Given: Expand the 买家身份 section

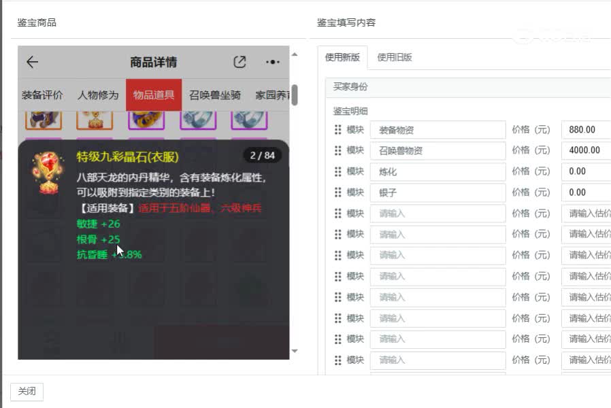Looking at the screenshot, I should (467, 87).
